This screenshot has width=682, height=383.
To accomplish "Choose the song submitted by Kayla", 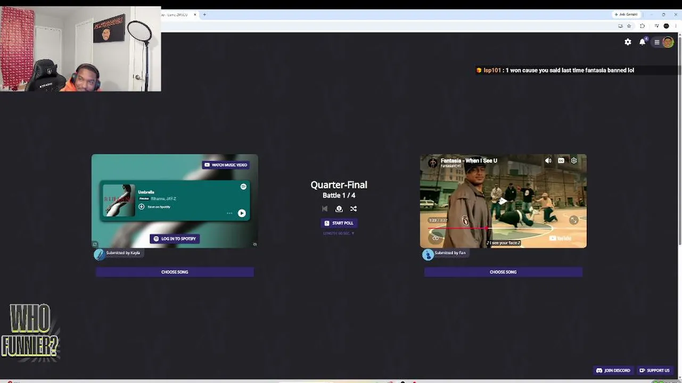I will coord(175,272).
